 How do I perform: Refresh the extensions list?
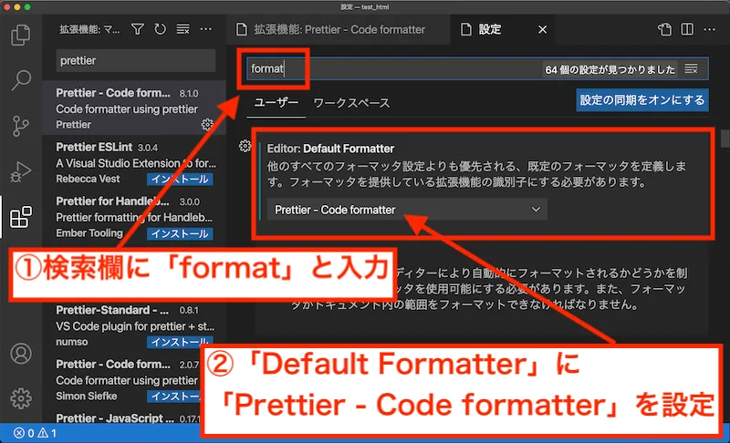(x=161, y=29)
